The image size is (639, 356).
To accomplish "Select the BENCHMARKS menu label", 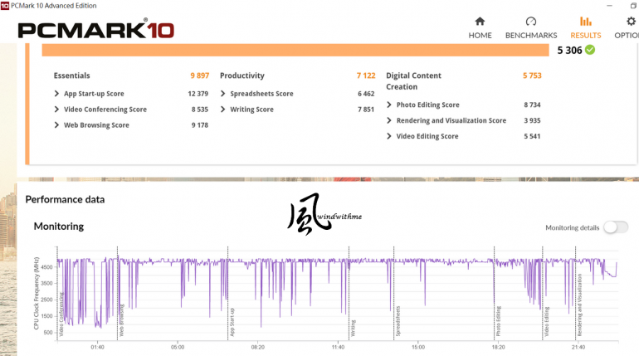I will (531, 36).
